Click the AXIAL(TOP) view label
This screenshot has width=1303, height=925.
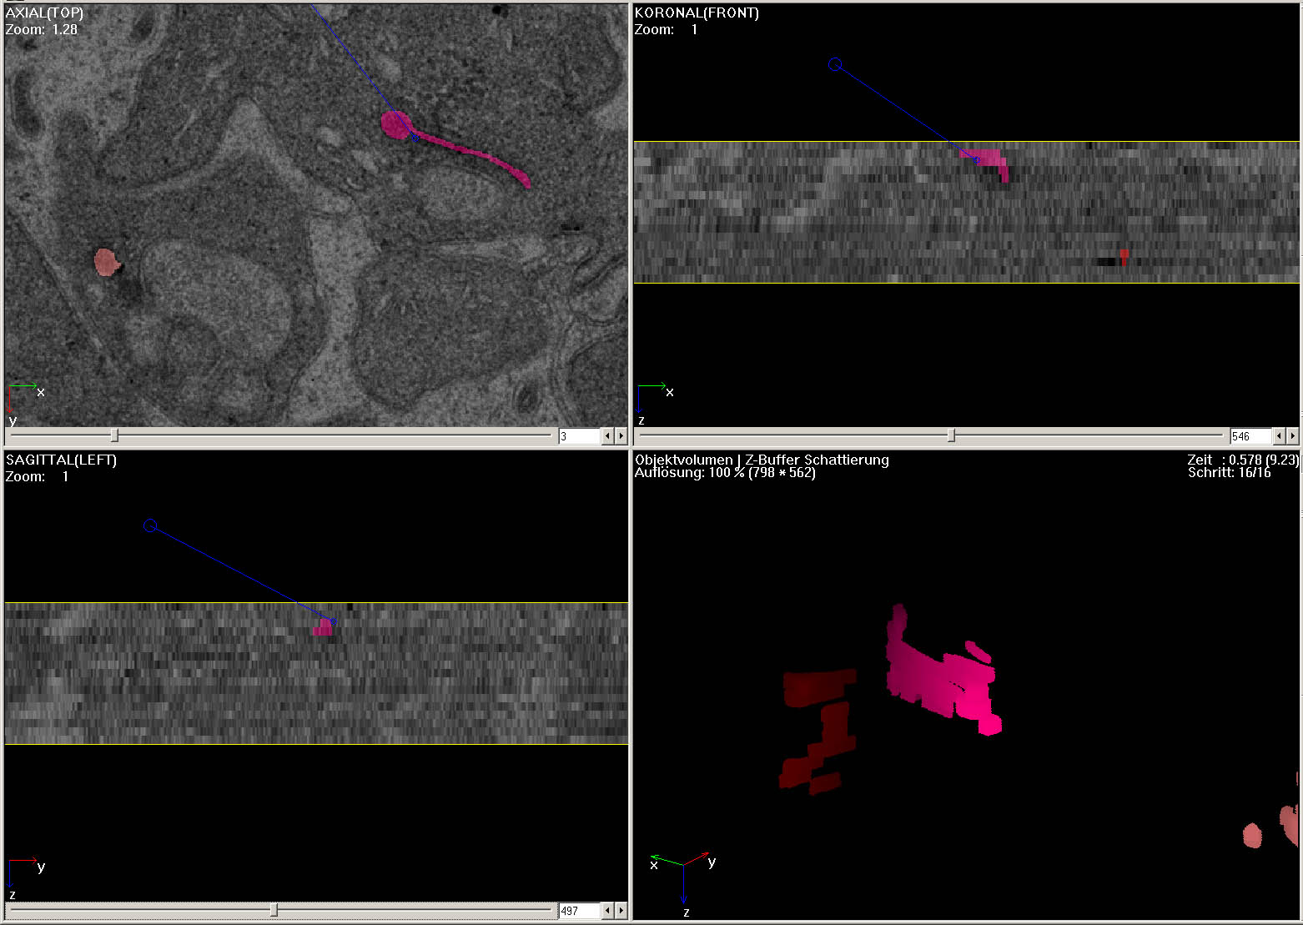[x=44, y=13]
